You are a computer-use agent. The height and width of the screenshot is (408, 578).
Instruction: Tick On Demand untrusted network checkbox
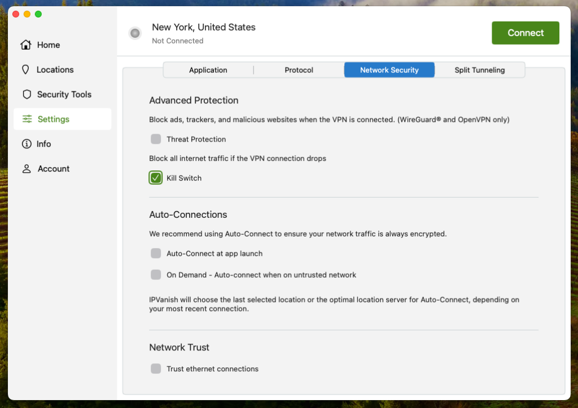pyautogui.click(x=156, y=275)
